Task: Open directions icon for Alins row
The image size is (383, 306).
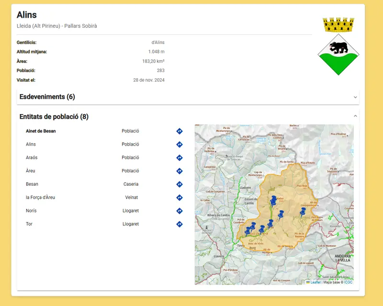Action: 179,145
